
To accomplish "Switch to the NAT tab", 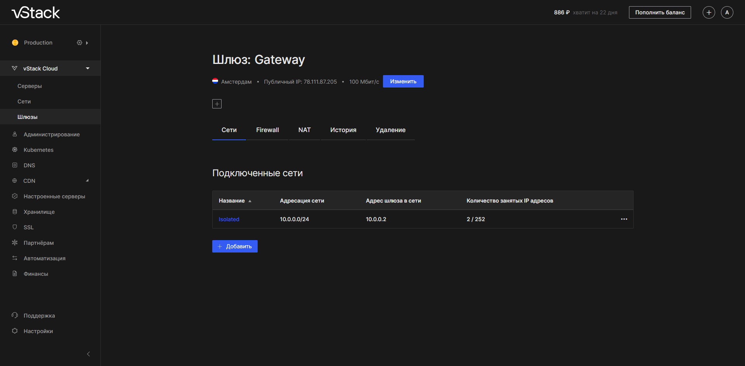I will [x=304, y=130].
